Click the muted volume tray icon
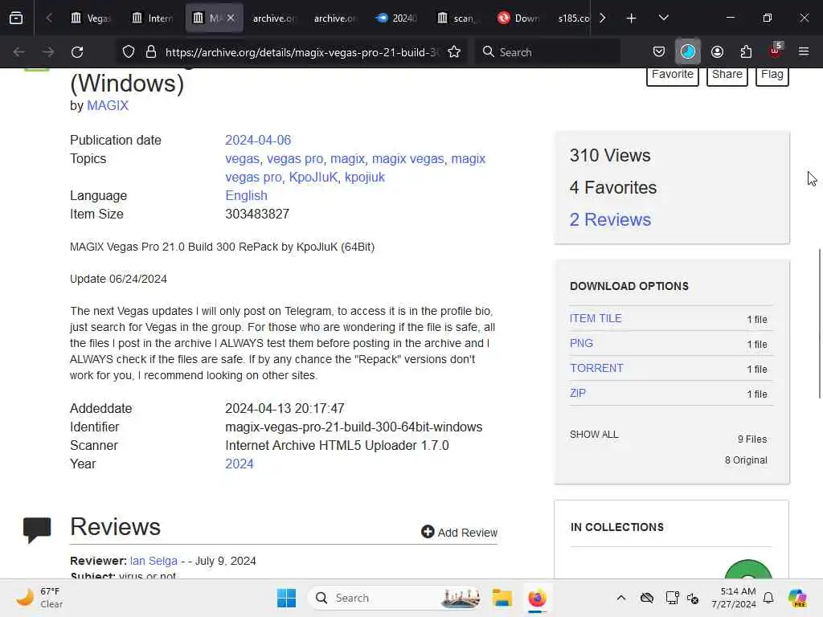823x617 pixels. 693,598
